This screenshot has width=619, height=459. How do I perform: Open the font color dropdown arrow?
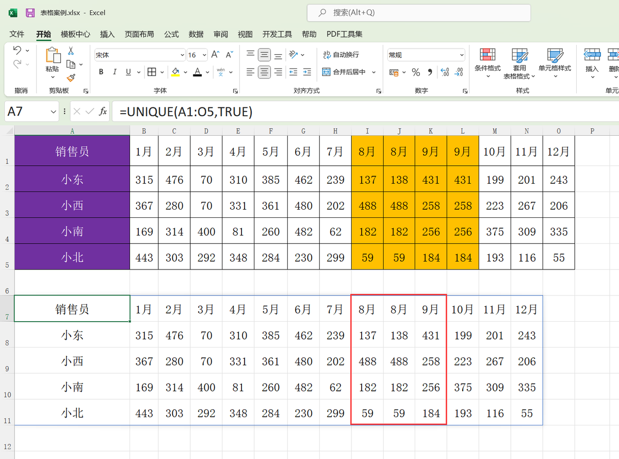[208, 72]
